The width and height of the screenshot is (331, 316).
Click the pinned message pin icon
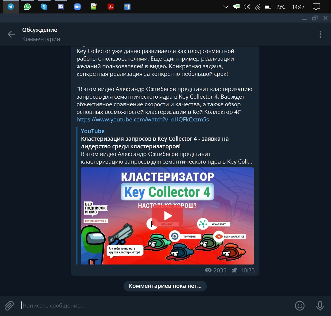click(x=234, y=270)
